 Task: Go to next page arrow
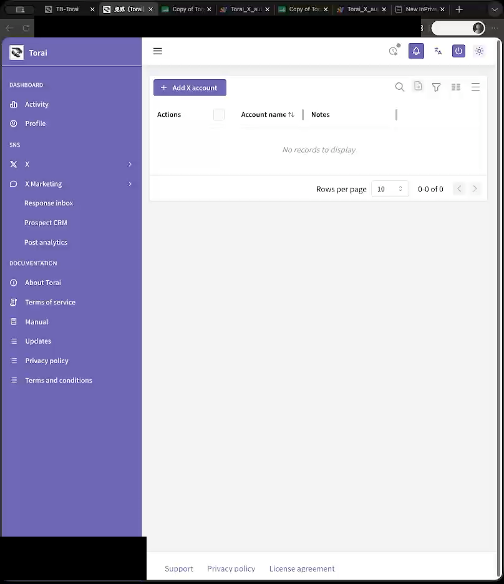(475, 189)
